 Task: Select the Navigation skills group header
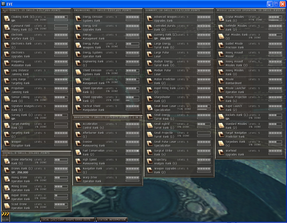click(x=108, y=117)
